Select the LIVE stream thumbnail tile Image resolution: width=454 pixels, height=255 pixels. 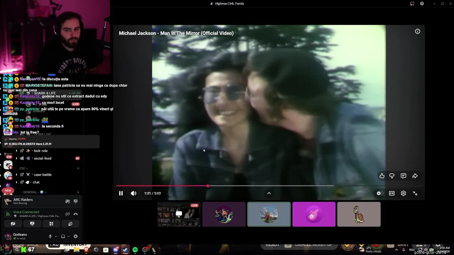click(179, 214)
